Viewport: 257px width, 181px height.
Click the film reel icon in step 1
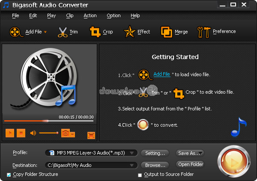[x=145, y=75]
